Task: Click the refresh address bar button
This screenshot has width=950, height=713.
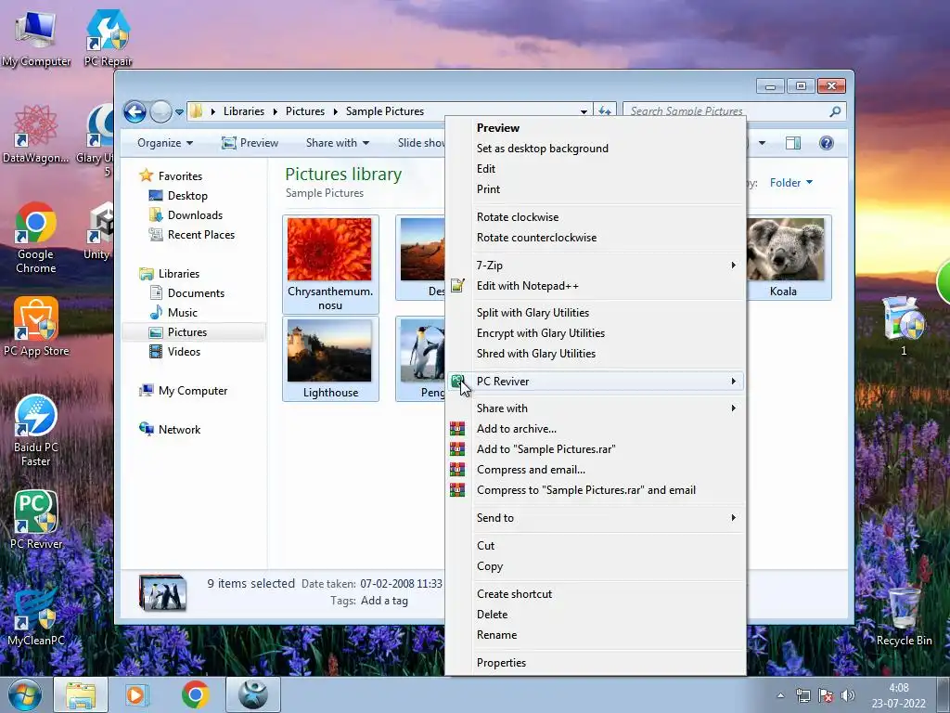Action: pos(605,111)
